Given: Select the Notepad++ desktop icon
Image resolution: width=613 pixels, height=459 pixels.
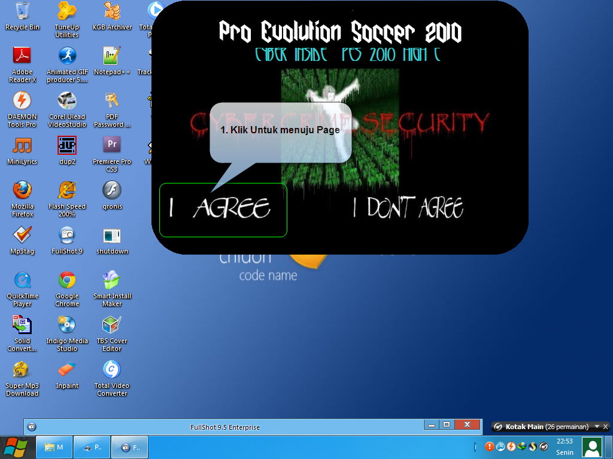Looking at the screenshot, I should (x=112, y=61).
